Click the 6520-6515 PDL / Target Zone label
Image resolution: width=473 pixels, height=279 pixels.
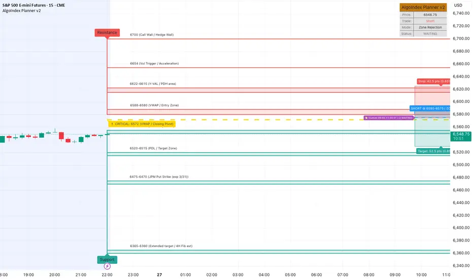[153, 149]
